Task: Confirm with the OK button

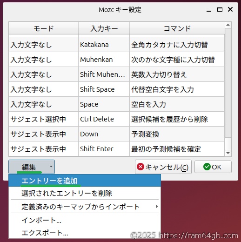Action: tap(213, 167)
